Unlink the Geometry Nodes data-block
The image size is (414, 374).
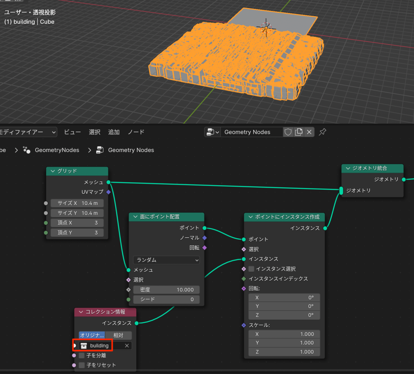tap(309, 132)
